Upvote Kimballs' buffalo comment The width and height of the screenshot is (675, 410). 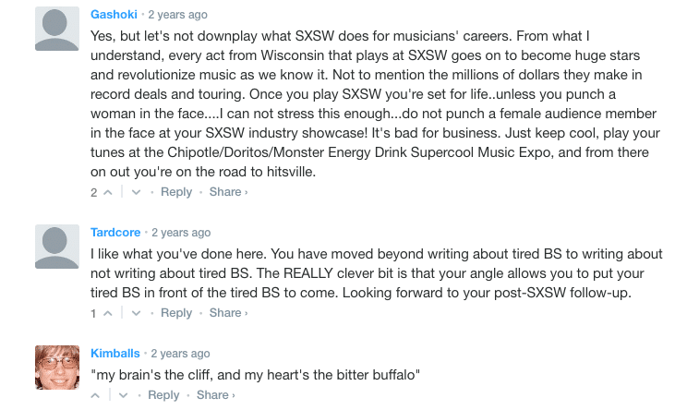pyautogui.click(x=97, y=395)
